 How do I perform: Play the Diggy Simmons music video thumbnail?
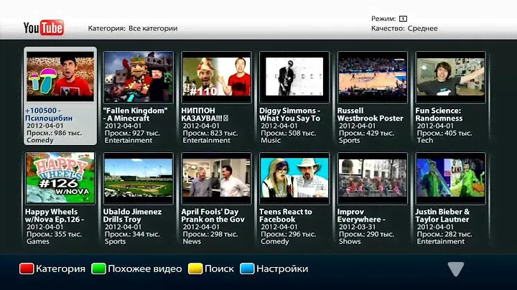(294, 76)
